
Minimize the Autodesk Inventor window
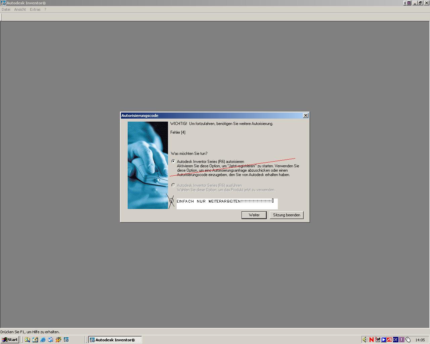[415, 3]
